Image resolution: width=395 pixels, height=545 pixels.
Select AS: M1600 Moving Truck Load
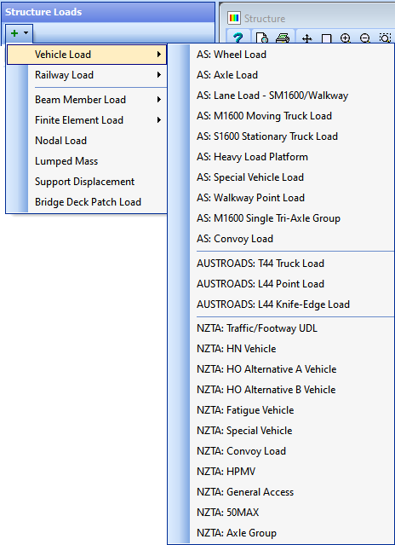[281, 116]
